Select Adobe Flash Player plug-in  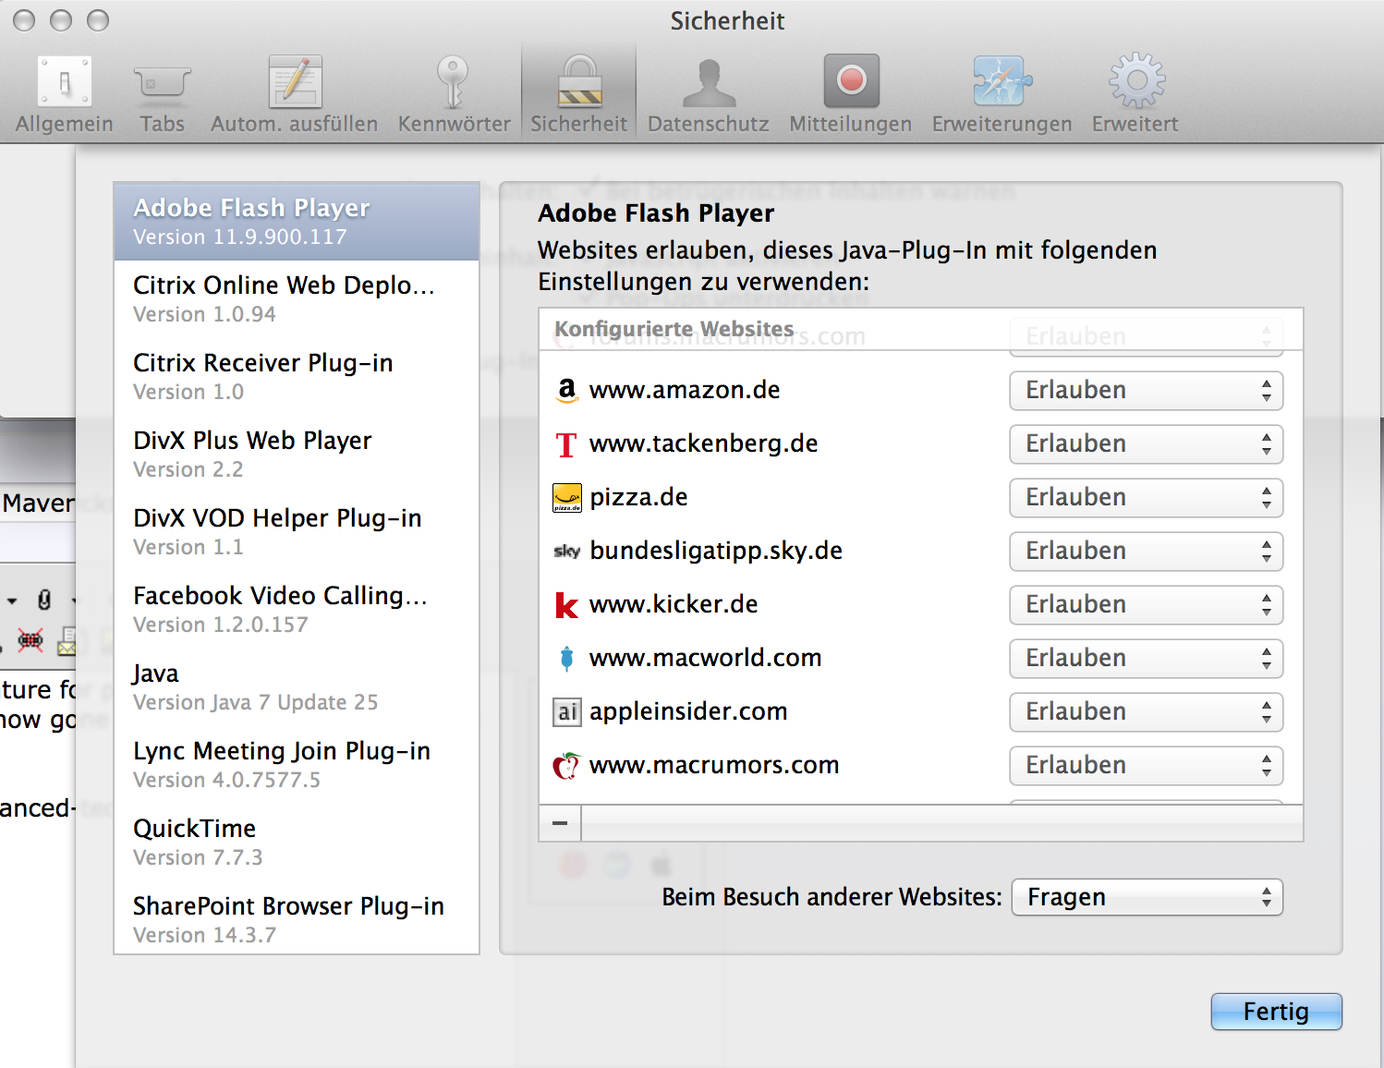click(297, 222)
